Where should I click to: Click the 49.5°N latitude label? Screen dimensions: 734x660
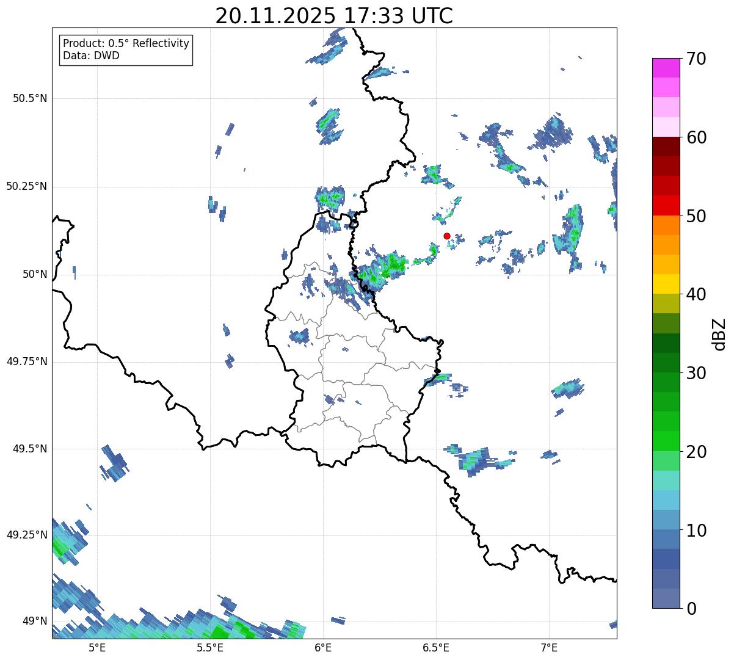[30, 449]
